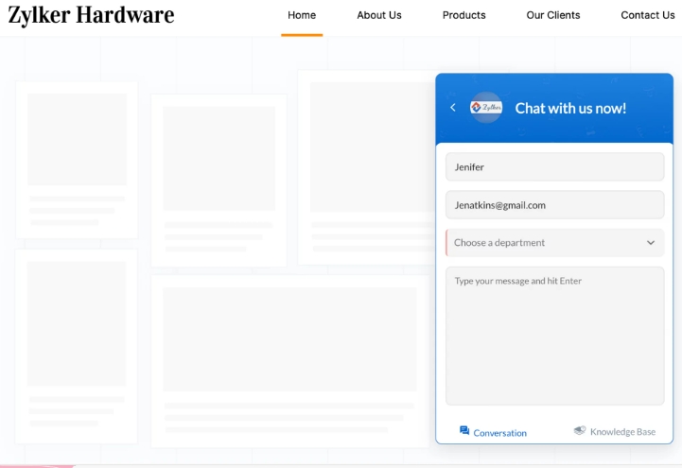The height and width of the screenshot is (468, 682).
Task: Go to the Home menu item
Action: tap(302, 15)
